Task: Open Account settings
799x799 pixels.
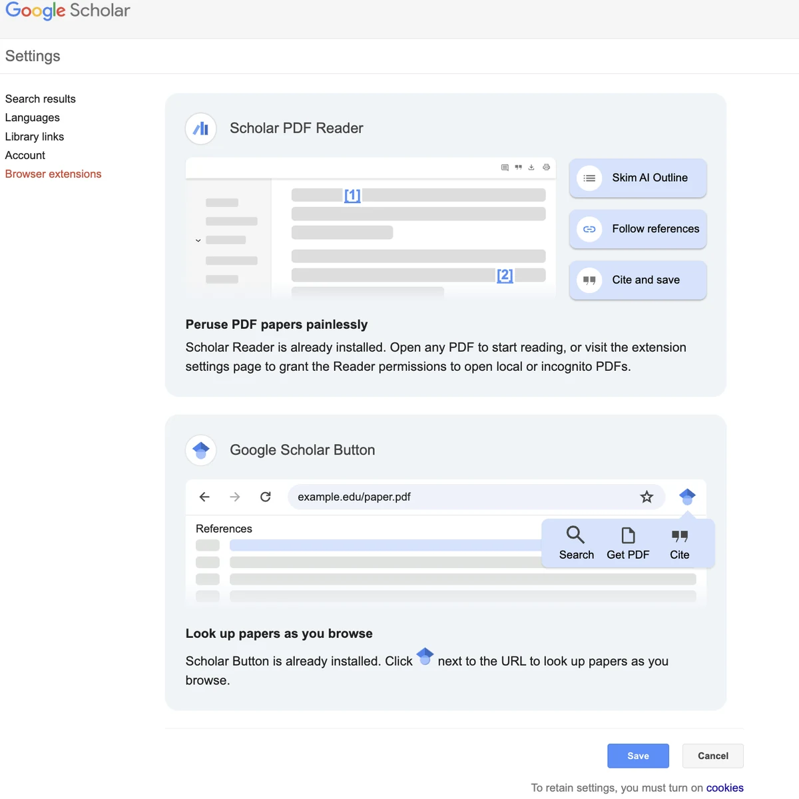Action: pos(25,155)
